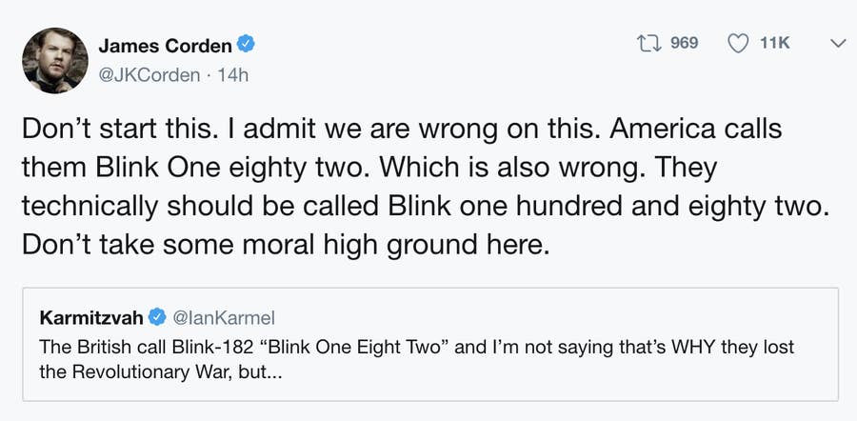Open the 14h timestamp permalink
Screen dimensions: 857x421
232,74
